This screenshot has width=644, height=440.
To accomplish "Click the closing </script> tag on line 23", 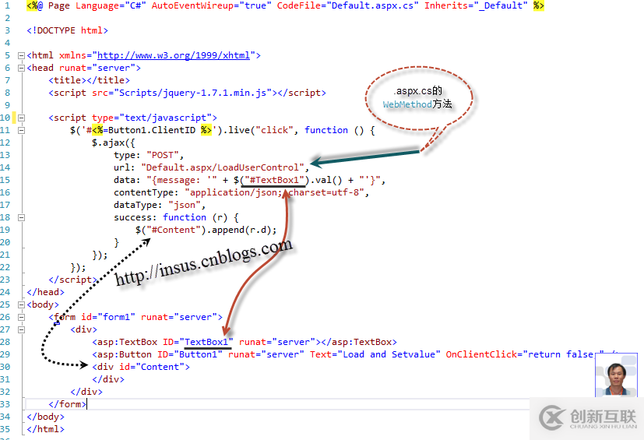I will pyautogui.click(x=72, y=280).
